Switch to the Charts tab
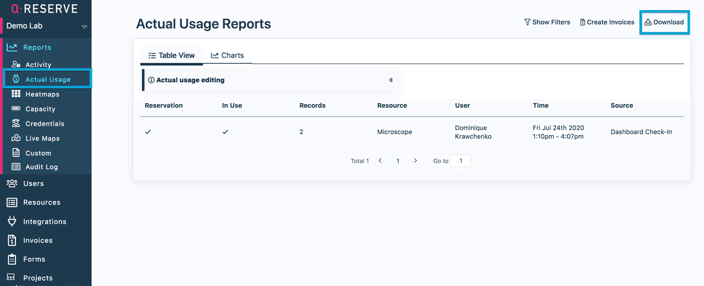 pyautogui.click(x=227, y=55)
